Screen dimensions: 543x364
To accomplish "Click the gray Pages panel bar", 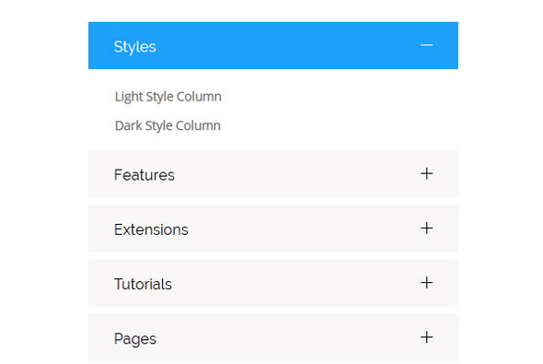I will (273, 337).
